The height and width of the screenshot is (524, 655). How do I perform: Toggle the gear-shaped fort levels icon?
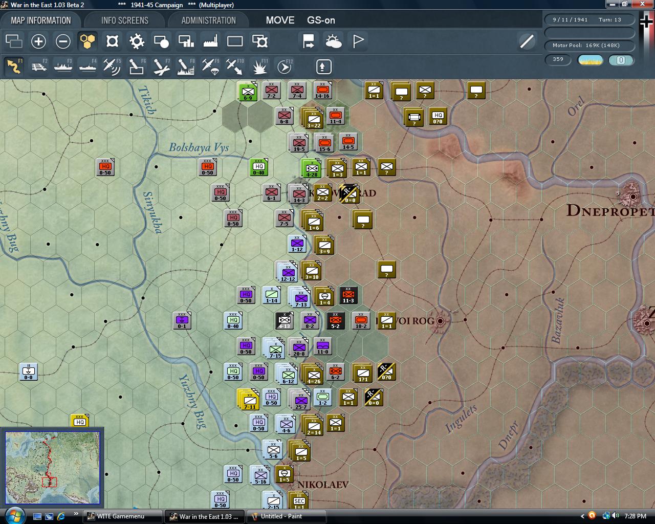(137, 41)
